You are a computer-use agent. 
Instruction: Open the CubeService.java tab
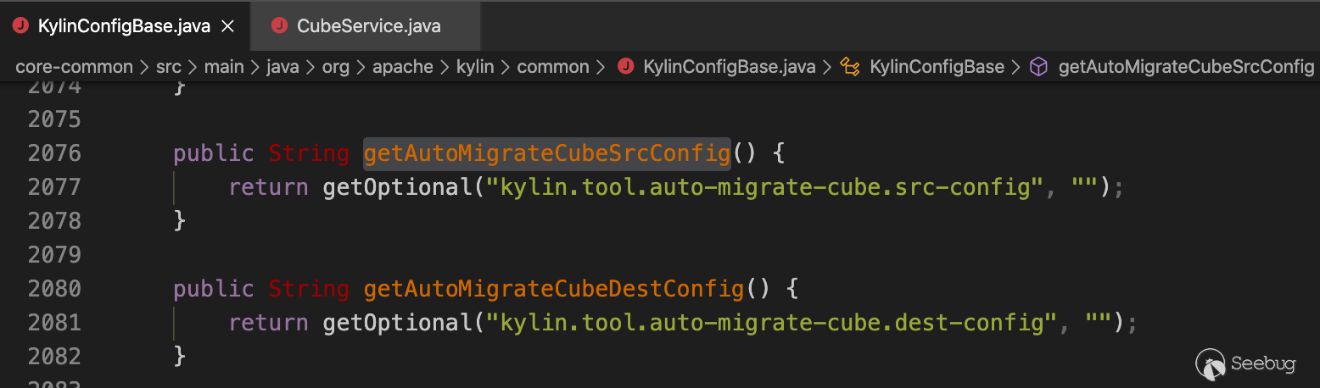368,26
